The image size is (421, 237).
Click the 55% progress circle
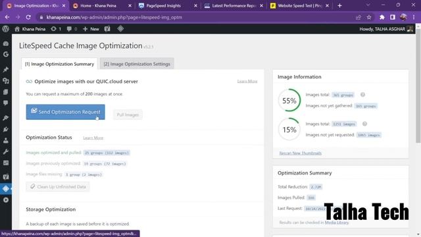point(289,101)
